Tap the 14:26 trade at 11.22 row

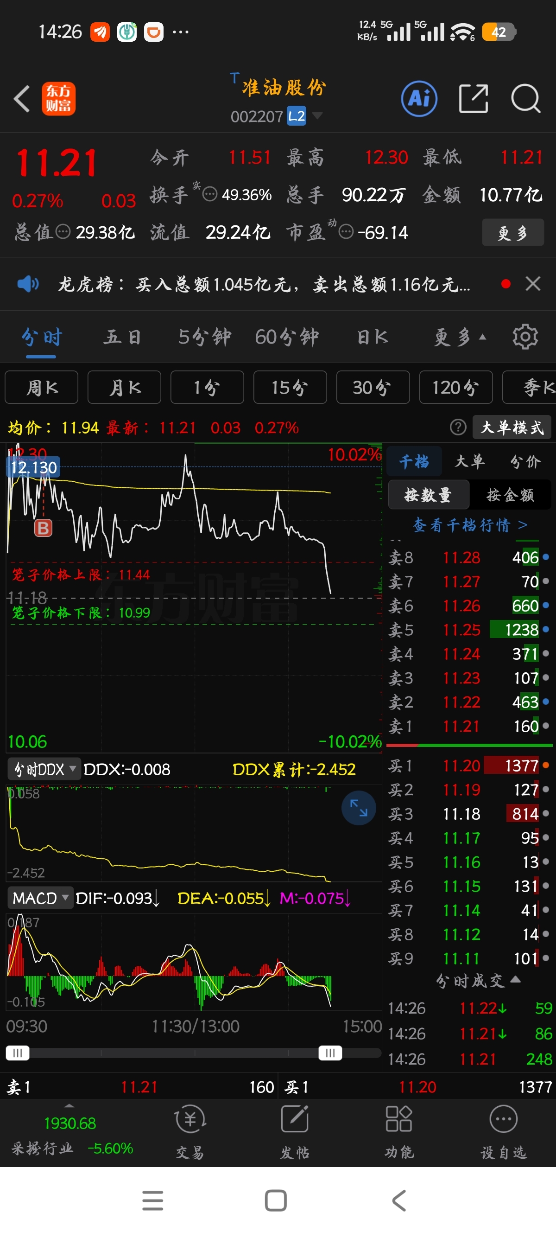point(469,1008)
